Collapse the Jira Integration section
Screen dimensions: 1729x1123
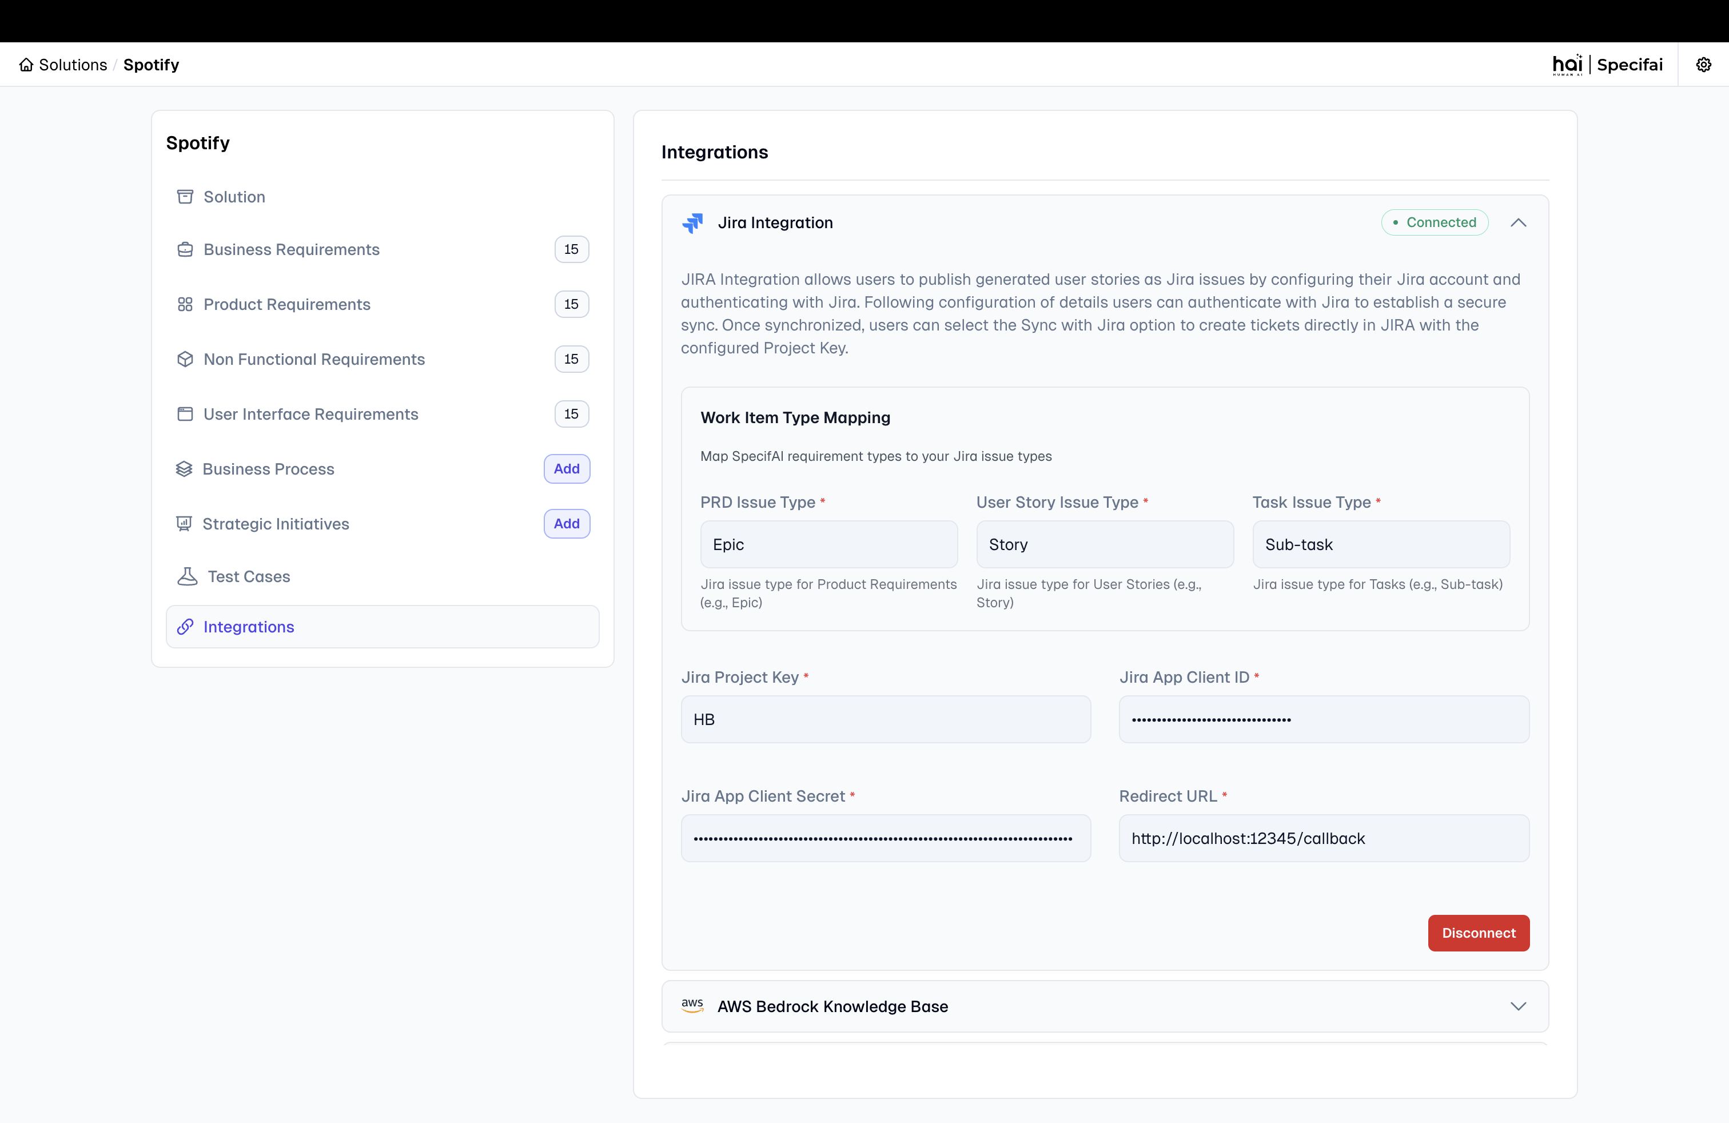(1519, 222)
